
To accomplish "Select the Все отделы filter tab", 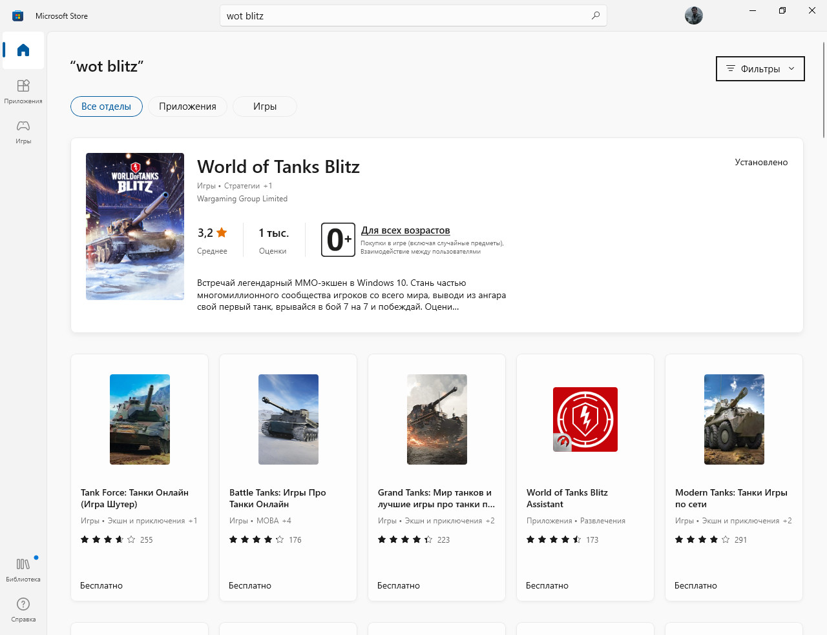I will (x=107, y=106).
